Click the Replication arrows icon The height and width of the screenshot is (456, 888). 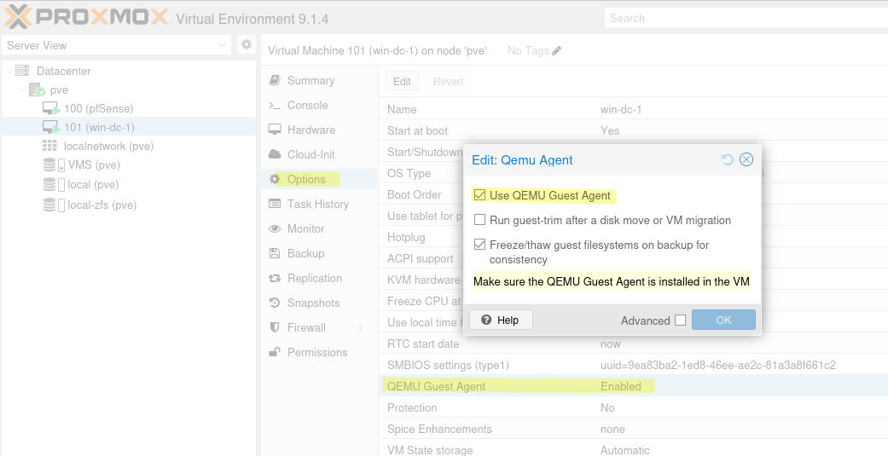click(275, 279)
